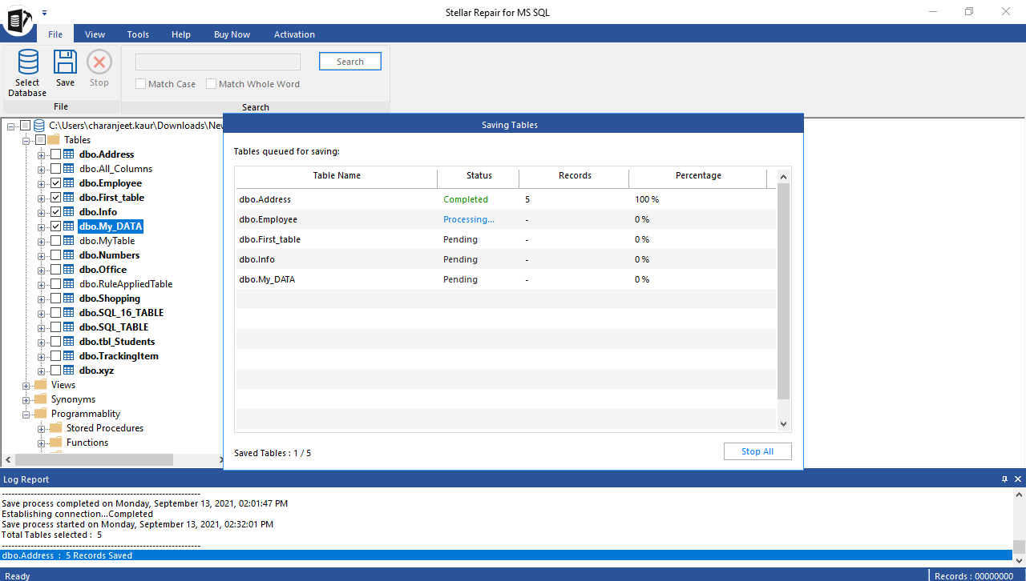Click the database icon at tree root
1026x581 pixels.
tap(38, 126)
